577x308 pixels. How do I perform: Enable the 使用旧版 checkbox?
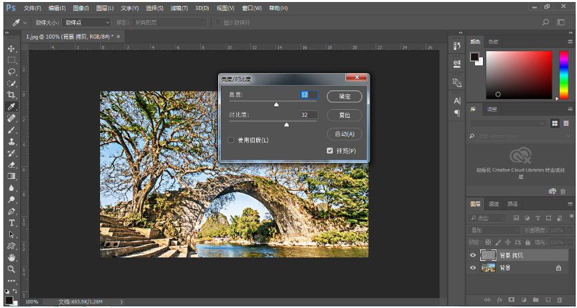coord(231,140)
